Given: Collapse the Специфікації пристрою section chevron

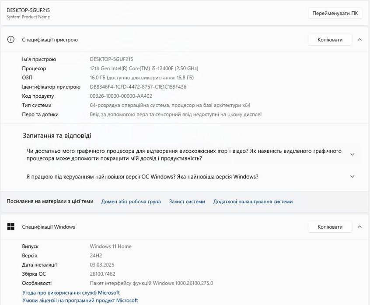Looking at the screenshot, I should [x=360, y=40].
